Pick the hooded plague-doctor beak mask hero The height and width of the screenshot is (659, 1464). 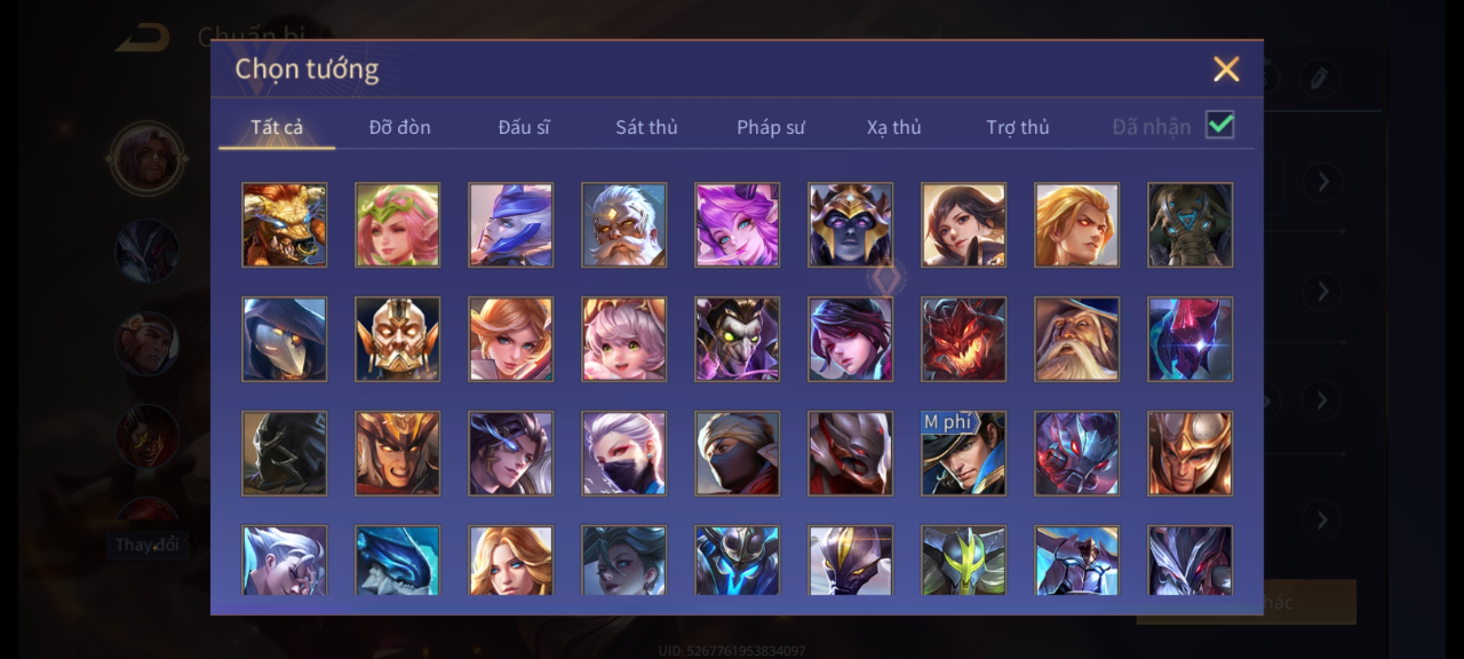284,339
